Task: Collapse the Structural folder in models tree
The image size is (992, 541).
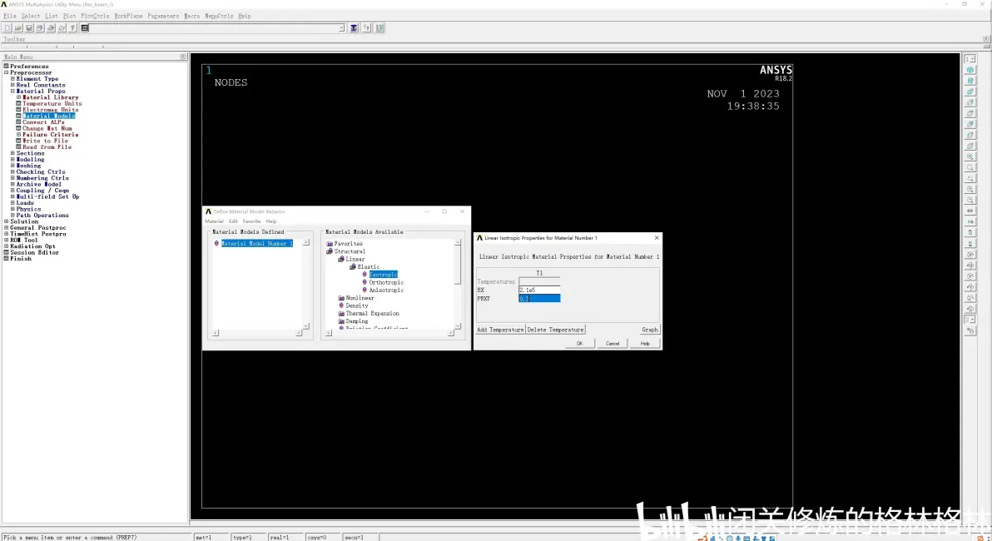Action: [x=330, y=251]
